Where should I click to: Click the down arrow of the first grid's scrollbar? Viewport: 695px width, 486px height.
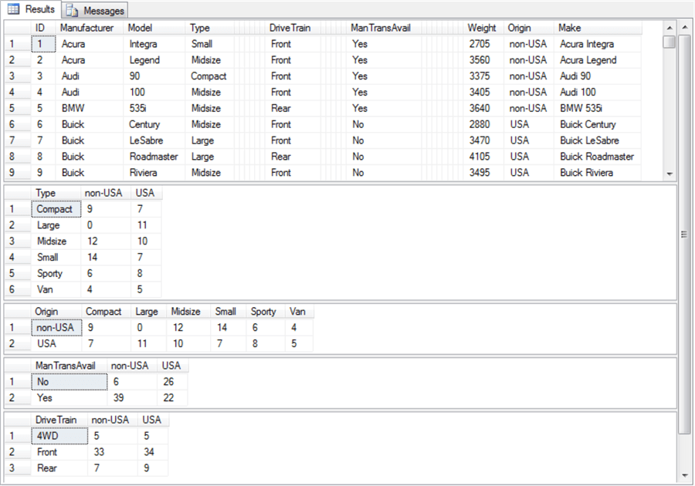tap(670, 174)
